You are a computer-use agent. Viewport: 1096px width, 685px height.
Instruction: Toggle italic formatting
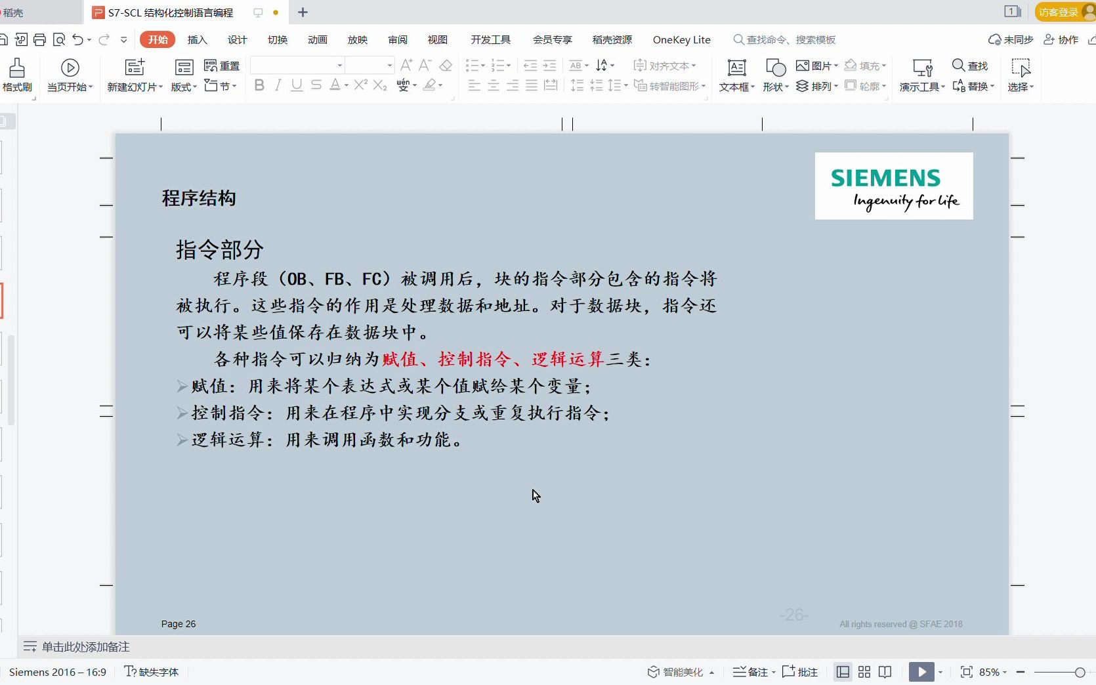[277, 85]
